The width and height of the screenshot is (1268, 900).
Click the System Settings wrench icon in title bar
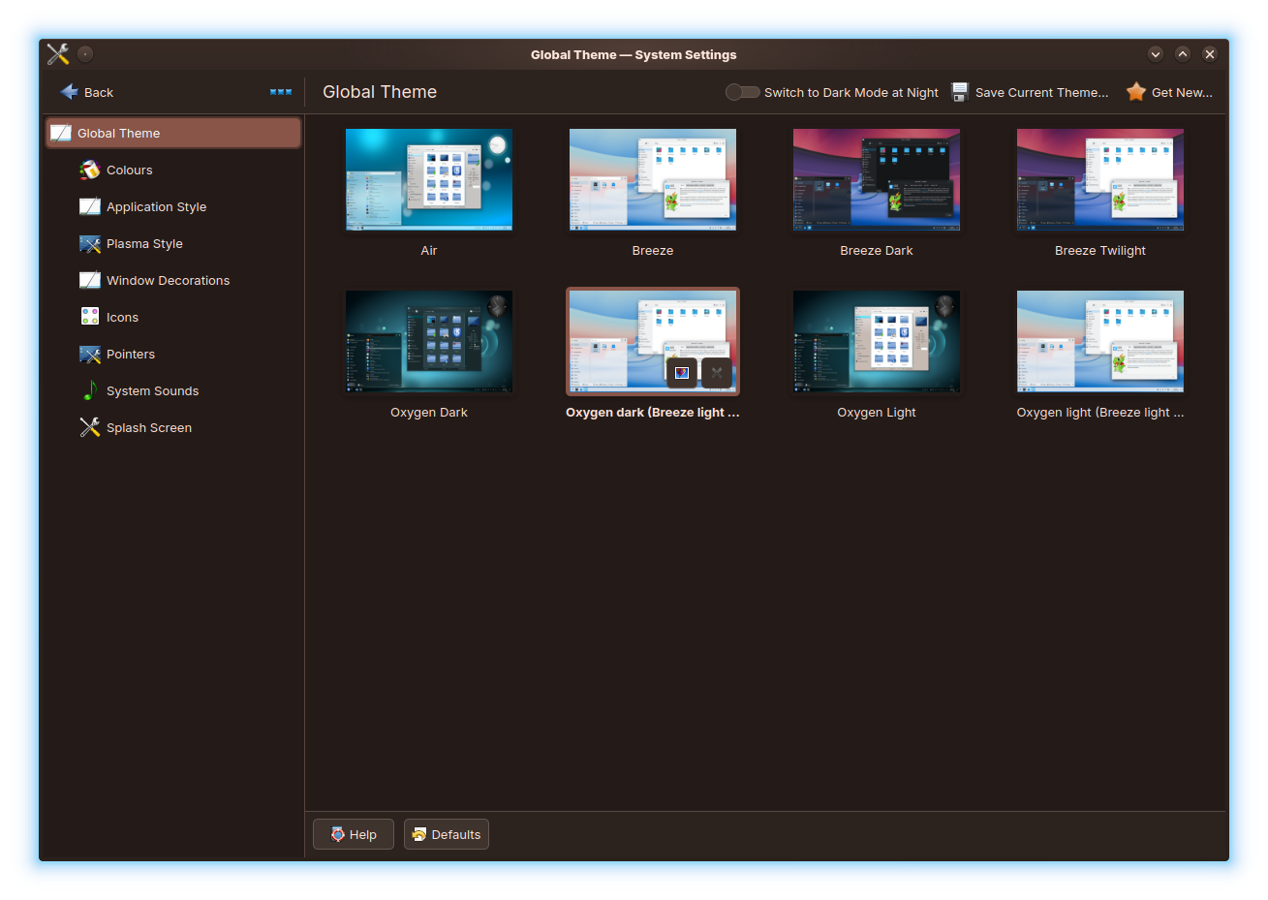pyautogui.click(x=58, y=54)
